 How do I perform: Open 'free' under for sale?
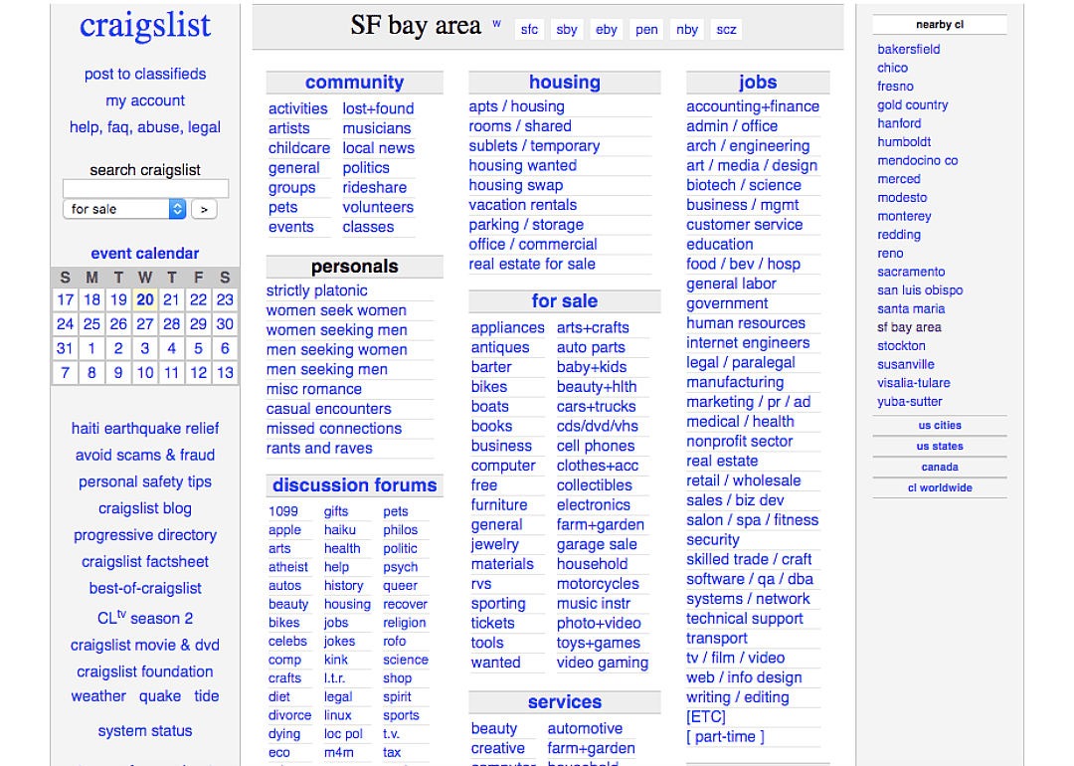point(484,485)
